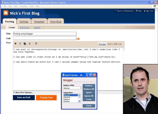158x114 pixels.
Task: Click the speaker video thumbnail
Action: pyautogui.click(x=140, y=89)
